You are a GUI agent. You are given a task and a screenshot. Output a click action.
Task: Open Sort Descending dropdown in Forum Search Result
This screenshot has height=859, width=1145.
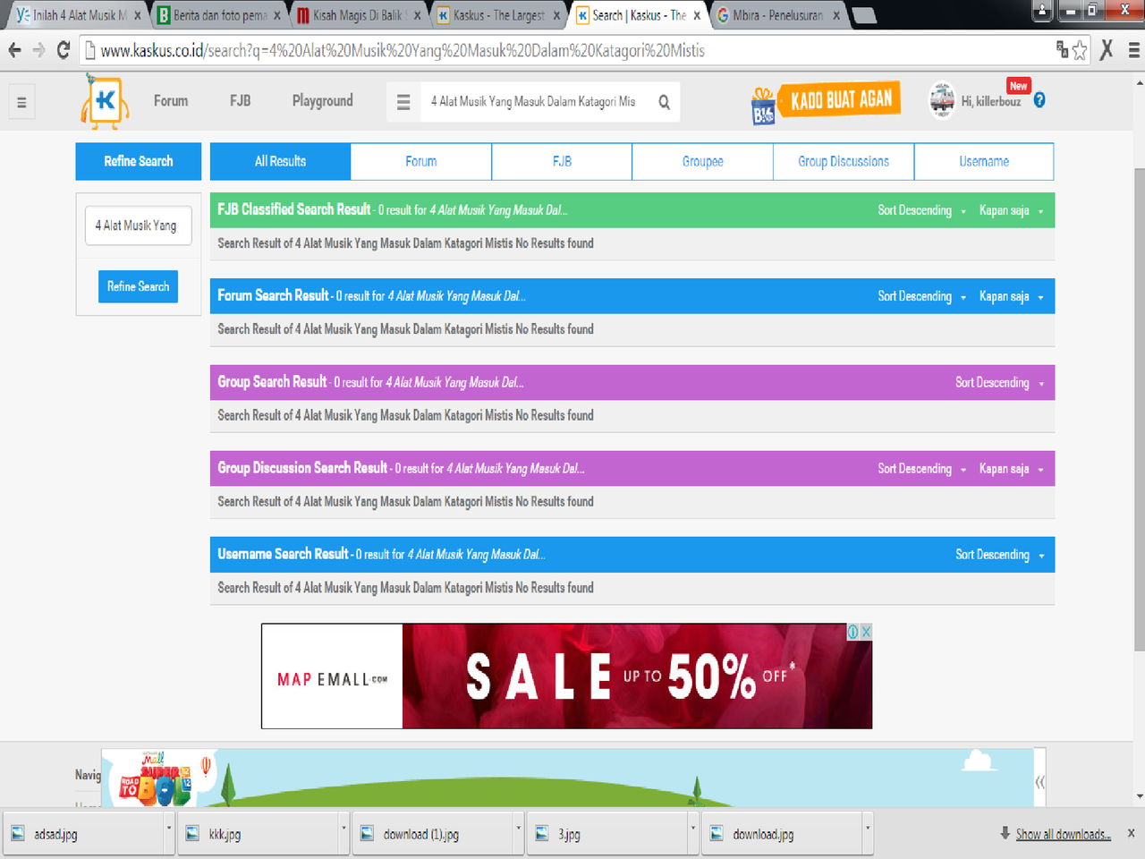pyautogui.click(x=921, y=296)
